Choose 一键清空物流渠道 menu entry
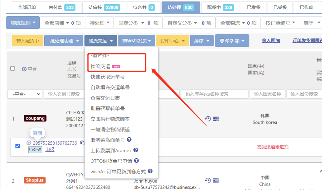322x190 pixels. click(x=110, y=129)
